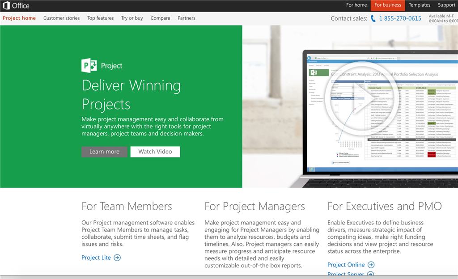This screenshot has height=279, width=458.
Task: Open Try or buy page
Action: point(132,18)
